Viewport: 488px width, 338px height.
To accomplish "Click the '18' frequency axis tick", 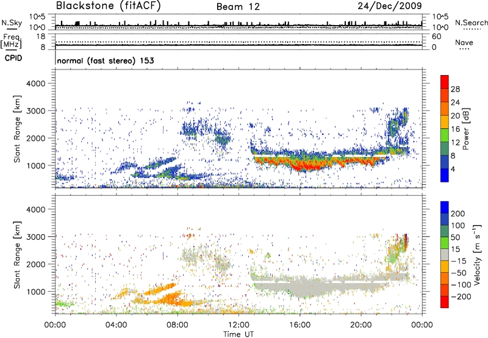I will coord(41,37).
